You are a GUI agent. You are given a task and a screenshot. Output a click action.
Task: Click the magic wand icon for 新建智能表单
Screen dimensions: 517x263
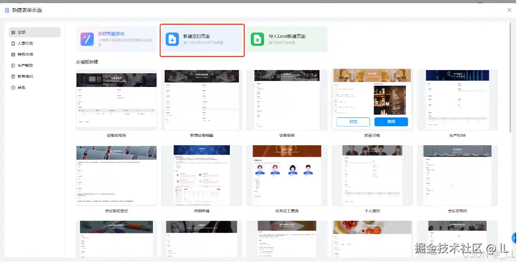click(x=87, y=39)
